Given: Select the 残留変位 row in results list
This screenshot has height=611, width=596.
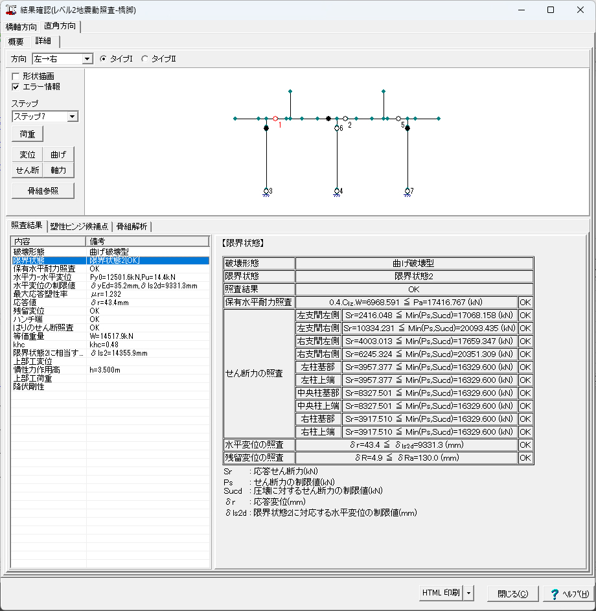Looking at the screenshot, I should pos(29,311).
